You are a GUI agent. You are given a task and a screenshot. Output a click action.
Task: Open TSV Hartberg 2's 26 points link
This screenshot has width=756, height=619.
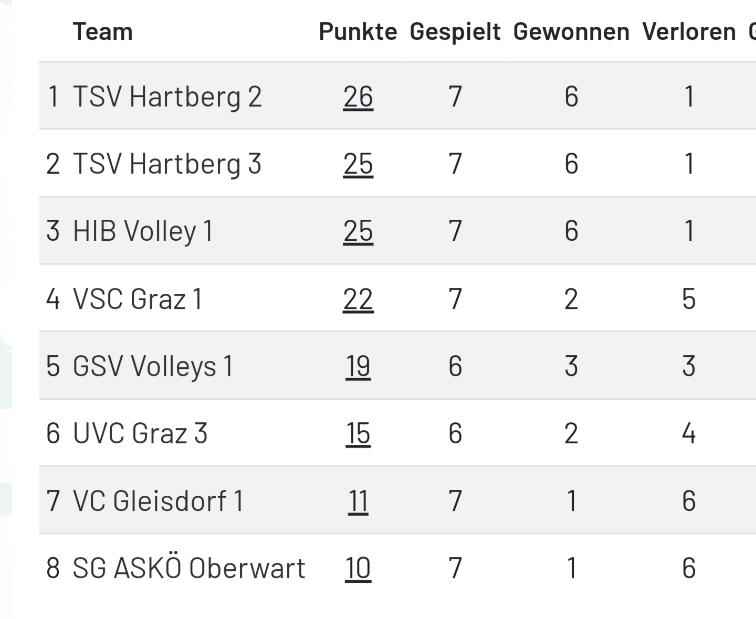358,97
